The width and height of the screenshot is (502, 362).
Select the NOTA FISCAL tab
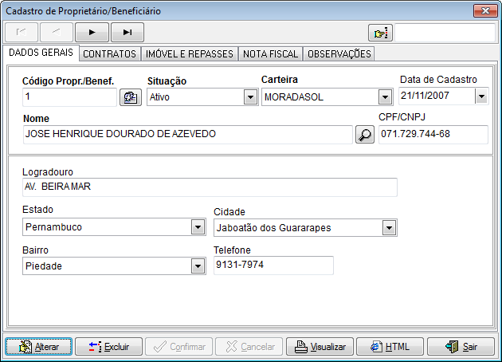point(272,54)
